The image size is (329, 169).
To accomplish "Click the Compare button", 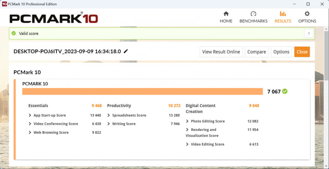I will (257, 52).
